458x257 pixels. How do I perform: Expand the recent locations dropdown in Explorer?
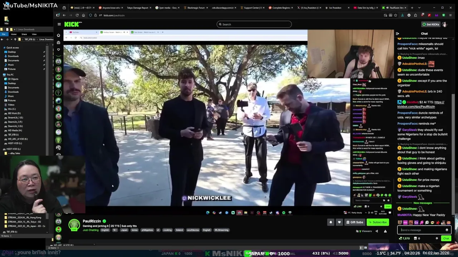tap(11, 39)
